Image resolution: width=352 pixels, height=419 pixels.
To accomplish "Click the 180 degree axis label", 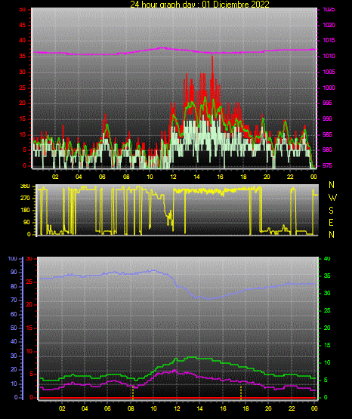I will tap(25, 211).
